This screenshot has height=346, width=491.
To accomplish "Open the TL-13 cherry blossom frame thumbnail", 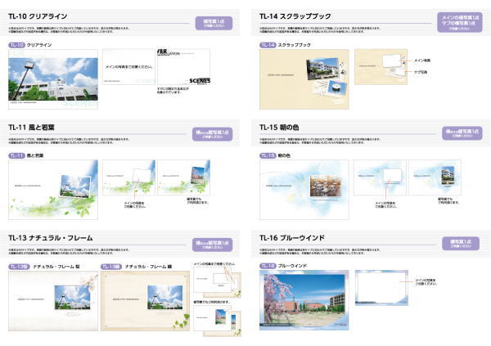I will tap(53, 301).
